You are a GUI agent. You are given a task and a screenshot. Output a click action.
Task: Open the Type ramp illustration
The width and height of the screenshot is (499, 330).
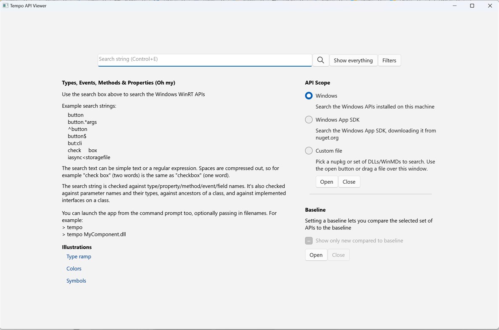click(x=79, y=256)
